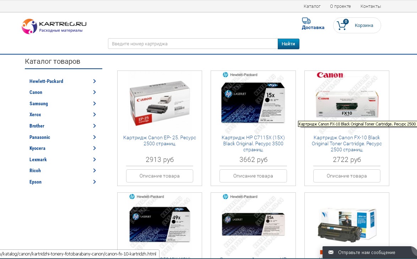The image size is (417, 259).
Task: Expand the Xerox category chevron
Action: click(94, 114)
